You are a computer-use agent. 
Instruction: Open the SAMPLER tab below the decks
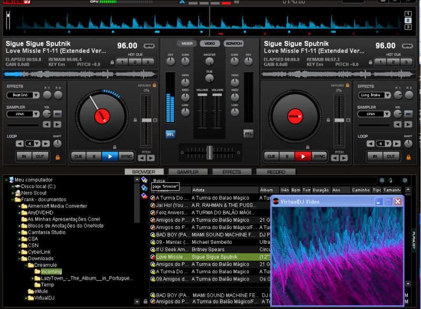pos(188,172)
